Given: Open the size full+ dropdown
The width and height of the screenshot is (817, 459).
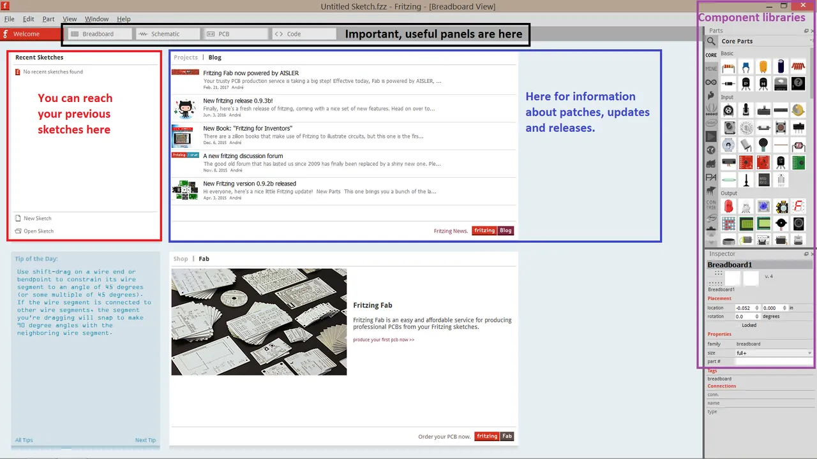Looking at the screenshot, I should tap(774, 353).
